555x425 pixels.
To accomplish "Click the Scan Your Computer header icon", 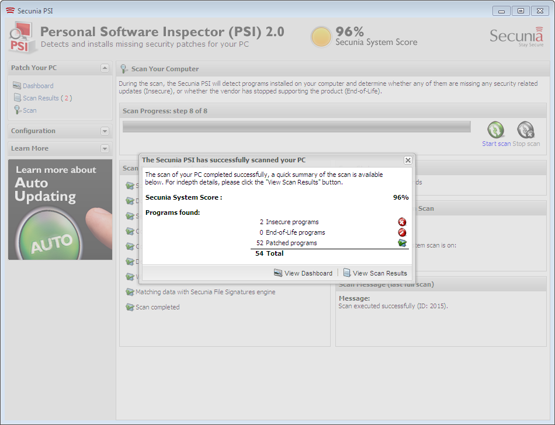I will point(124,68).
